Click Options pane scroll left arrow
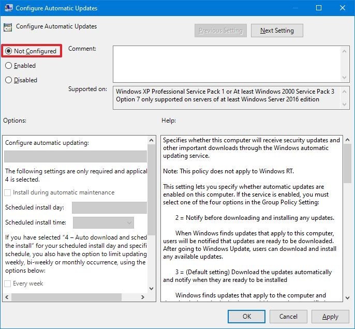 coord(7,297)
